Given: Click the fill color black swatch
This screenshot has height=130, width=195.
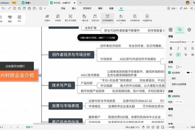Looking at the screenshot, I should (188, 73).
